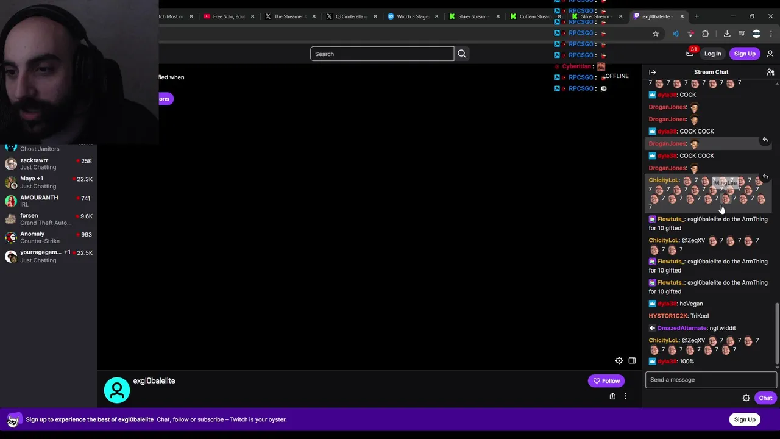Click the 'ngl widdit' chat message
This screenshot has height=439, width=780.
723,328
